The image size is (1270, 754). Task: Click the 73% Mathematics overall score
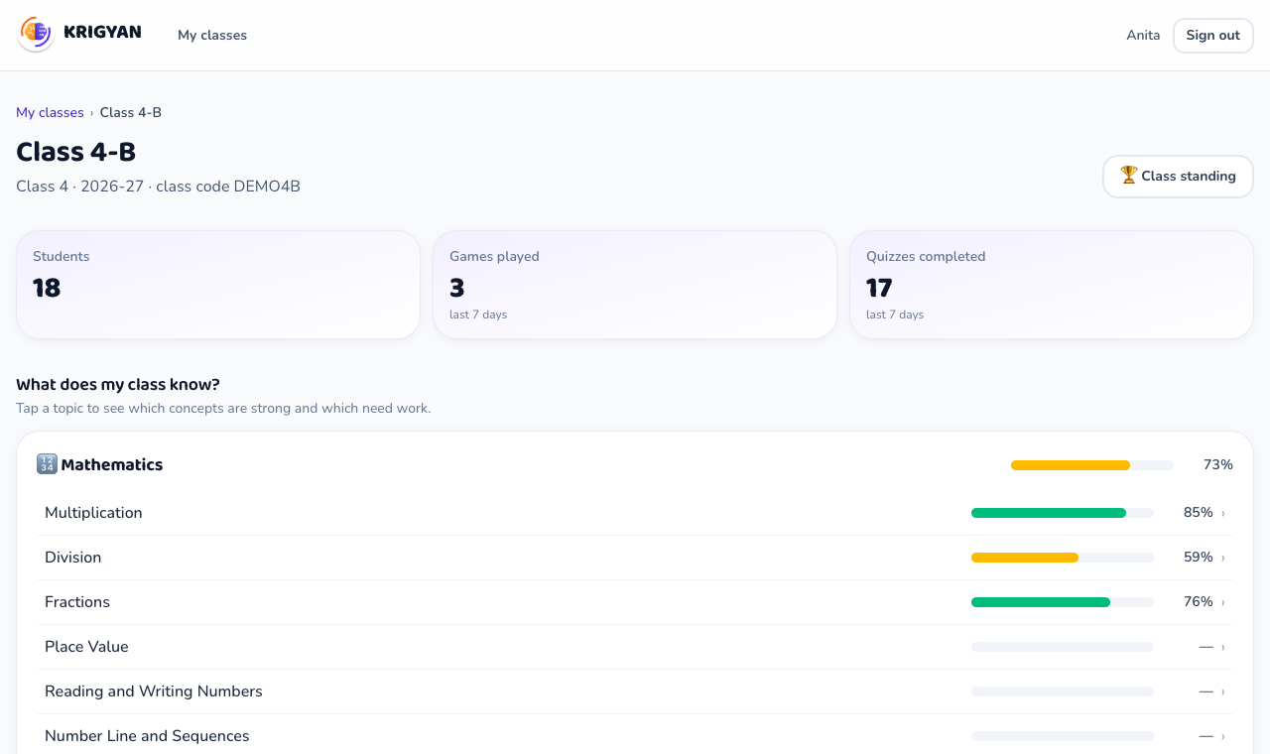(1217, 465)
